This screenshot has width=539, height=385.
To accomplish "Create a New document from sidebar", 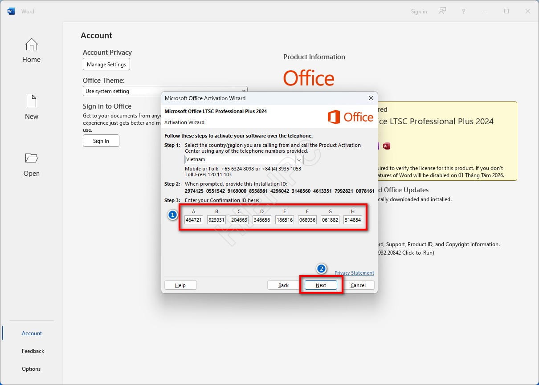I will click(x=31, y=107).
